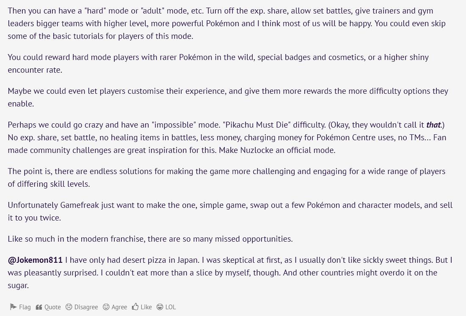Click the quotation marks icon
Viewport: 466px width, 316px height.
pos(39,307)
